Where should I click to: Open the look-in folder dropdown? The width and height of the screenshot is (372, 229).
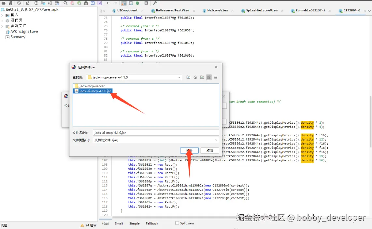[179, 77]
